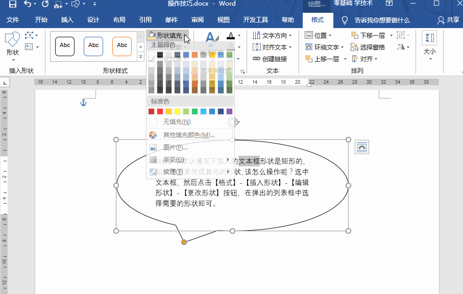Expand the shape styles gallery More arrow
This screenshot has width=463, height=294.
(140, 57)
